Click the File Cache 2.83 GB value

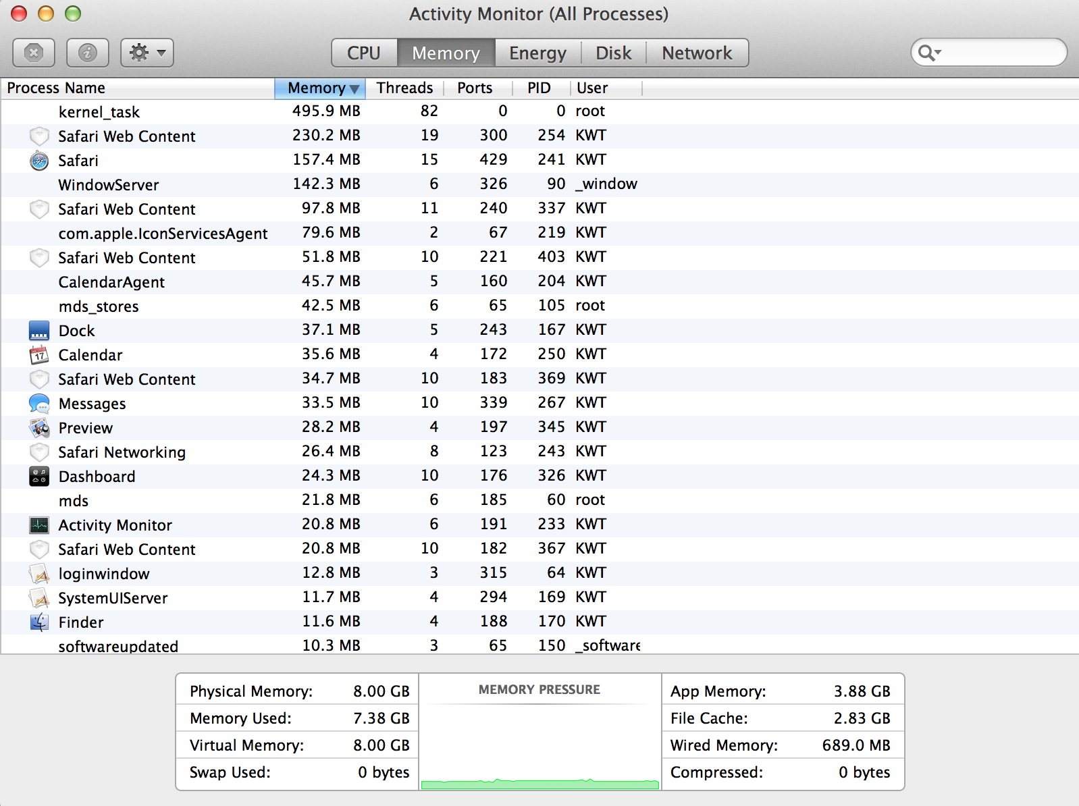(x=862, y=718)
